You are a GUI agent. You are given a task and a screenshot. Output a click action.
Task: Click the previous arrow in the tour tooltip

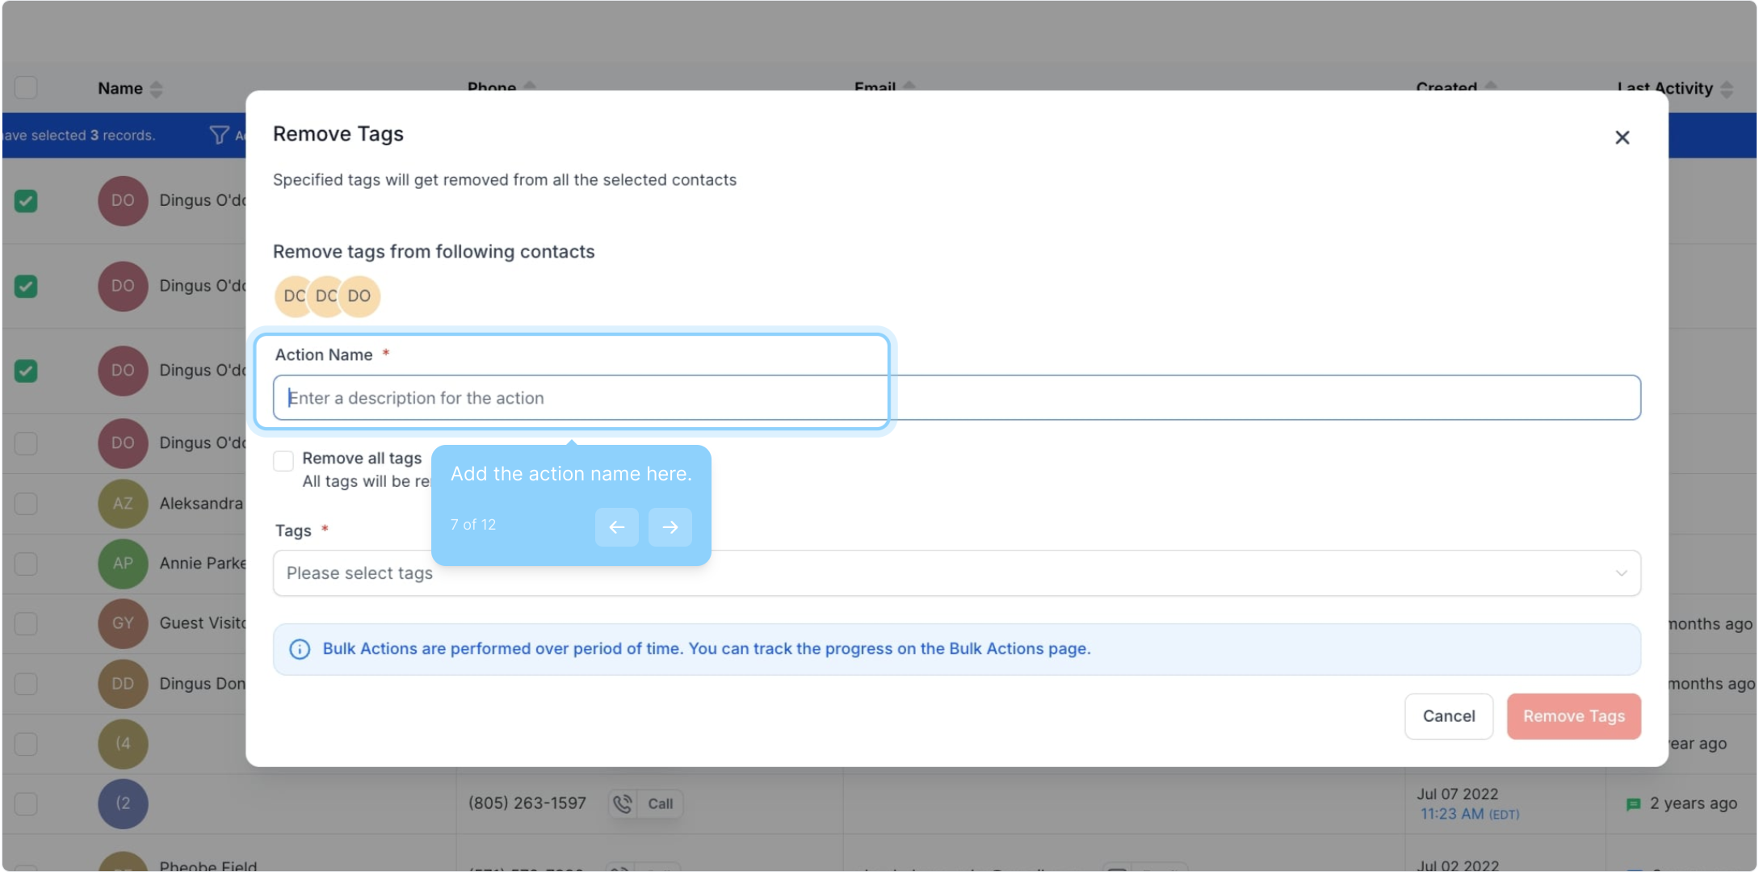(616, 527)
